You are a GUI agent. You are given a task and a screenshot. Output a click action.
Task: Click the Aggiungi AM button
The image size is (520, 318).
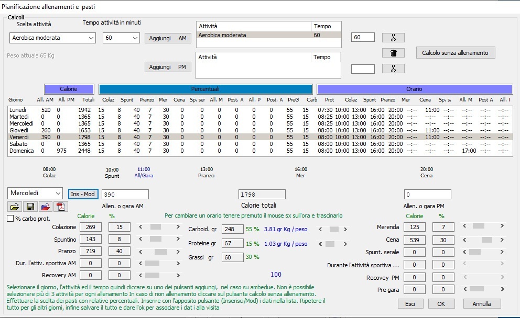point(168,38)
